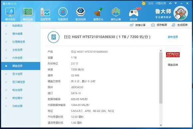Share via 微博分享
The width and height of the screenshot is (193, 129).
click(x=138, y=25)
